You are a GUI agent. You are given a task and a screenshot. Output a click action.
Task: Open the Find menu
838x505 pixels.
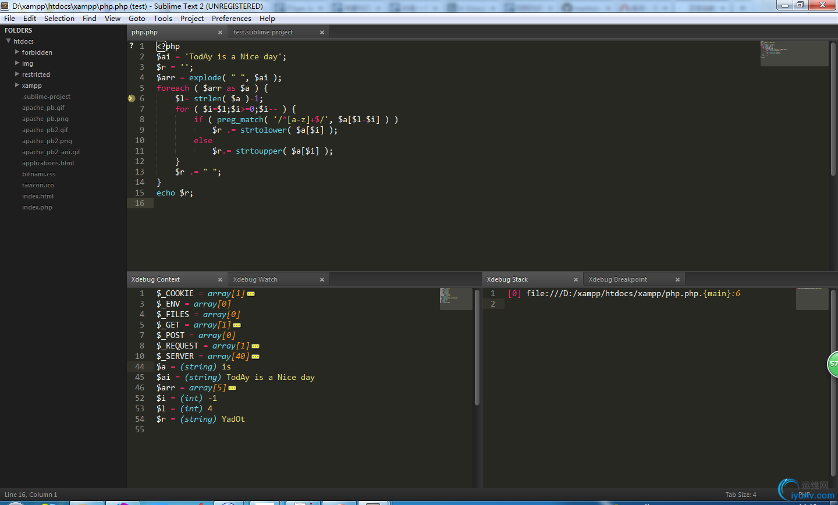[x=90, y=19]
